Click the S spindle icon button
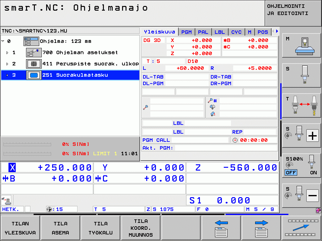Screen dimensions: 322x241 (x=301, y=75)
